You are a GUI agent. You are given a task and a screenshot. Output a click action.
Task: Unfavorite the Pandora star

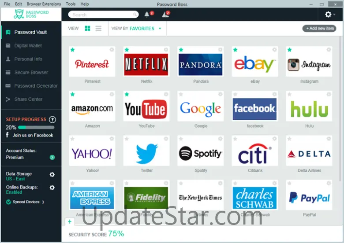[x=181, y=50]
